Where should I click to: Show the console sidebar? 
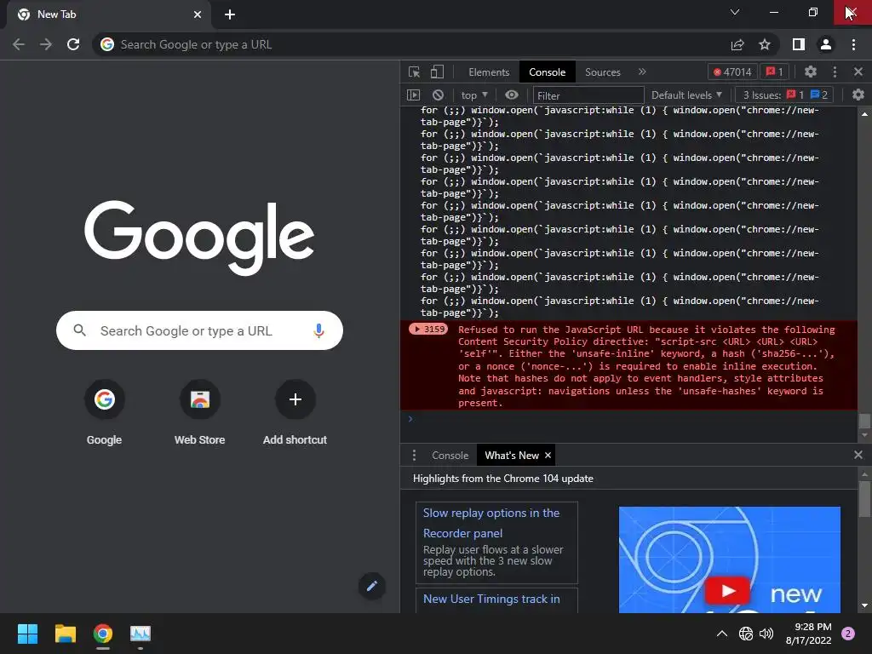(x=413, y=95)
